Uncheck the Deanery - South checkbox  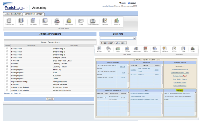(x=7, y=66)
